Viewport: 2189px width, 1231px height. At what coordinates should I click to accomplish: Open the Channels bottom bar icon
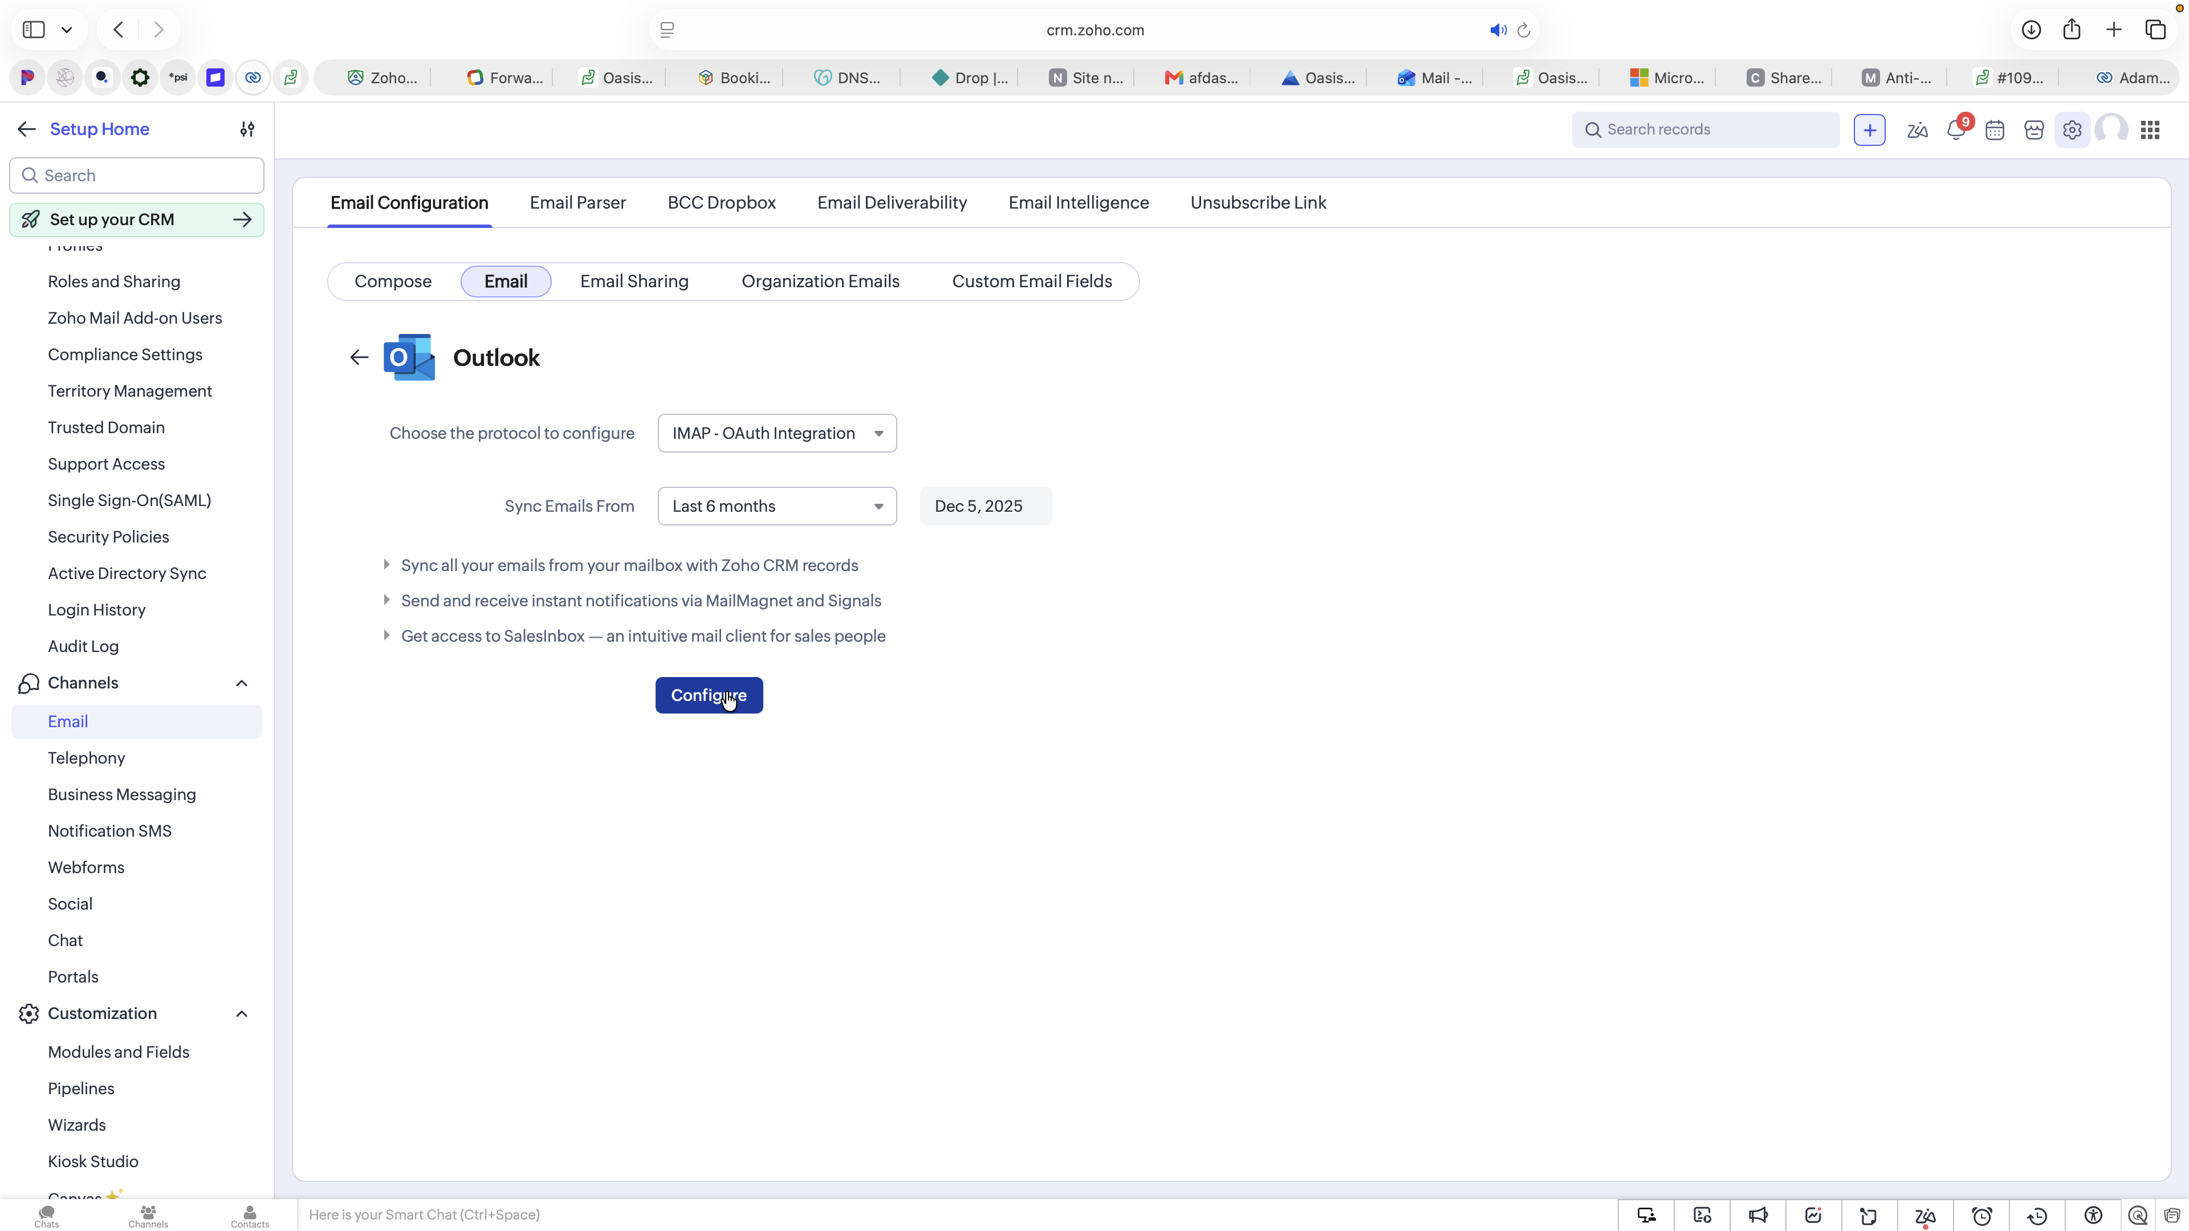(148, 1216)
